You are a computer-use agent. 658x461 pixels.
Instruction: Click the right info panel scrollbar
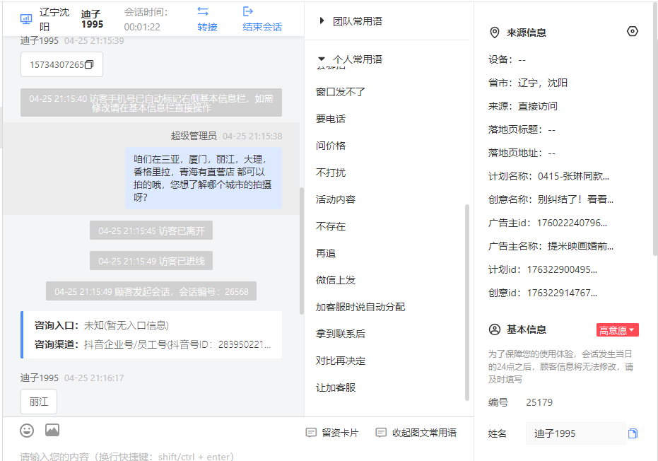(x=655, y=130)
